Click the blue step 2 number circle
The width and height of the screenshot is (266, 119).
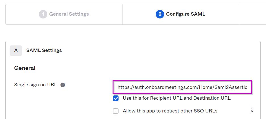pyautogui.click(x=160, y=14)
